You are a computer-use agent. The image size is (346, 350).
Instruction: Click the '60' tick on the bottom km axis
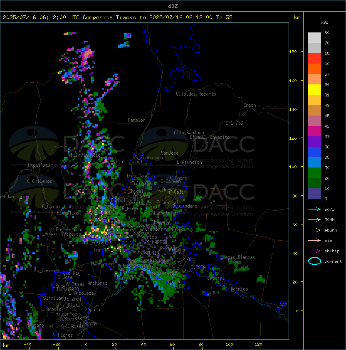coord(172,345)
